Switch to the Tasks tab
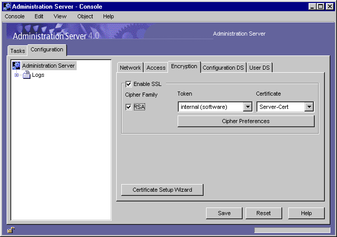337x237 pixels. pos(18,51)
